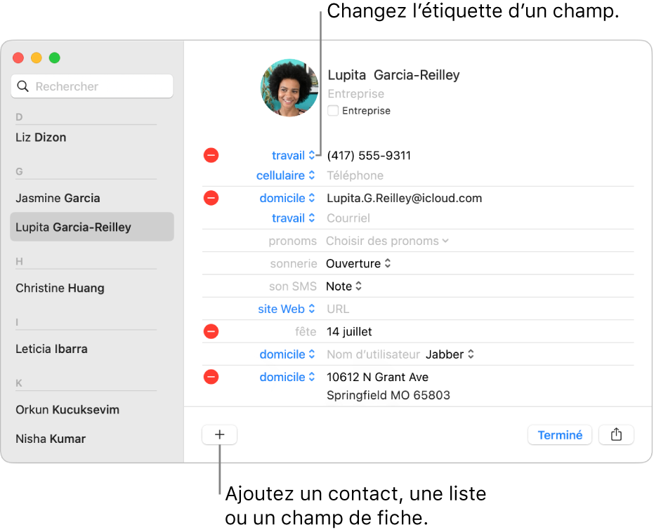Delete the 10612 N Grant Ave address
This screenshot has width=654, height=532.
pos(211,377)
